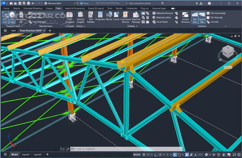242x158 pixels.
Task: Add a new layout with plus button
Action: pyautogui.click(x=47, y=155)
